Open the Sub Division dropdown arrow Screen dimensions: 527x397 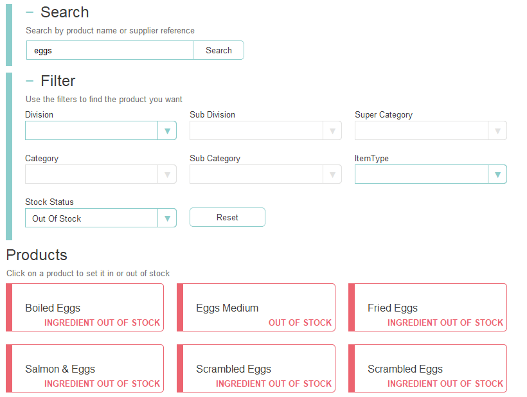332,131
